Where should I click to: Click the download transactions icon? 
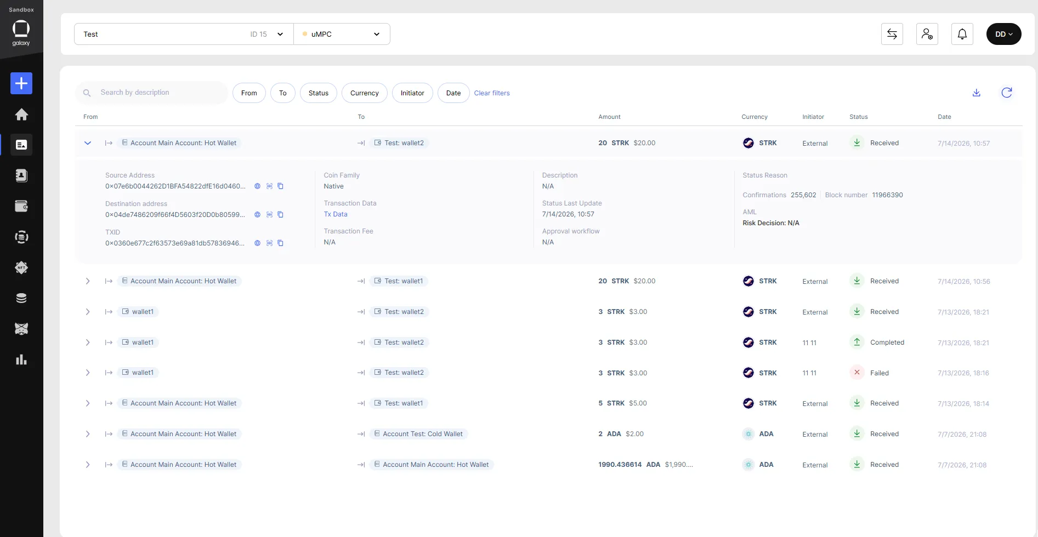pos(977,93)
